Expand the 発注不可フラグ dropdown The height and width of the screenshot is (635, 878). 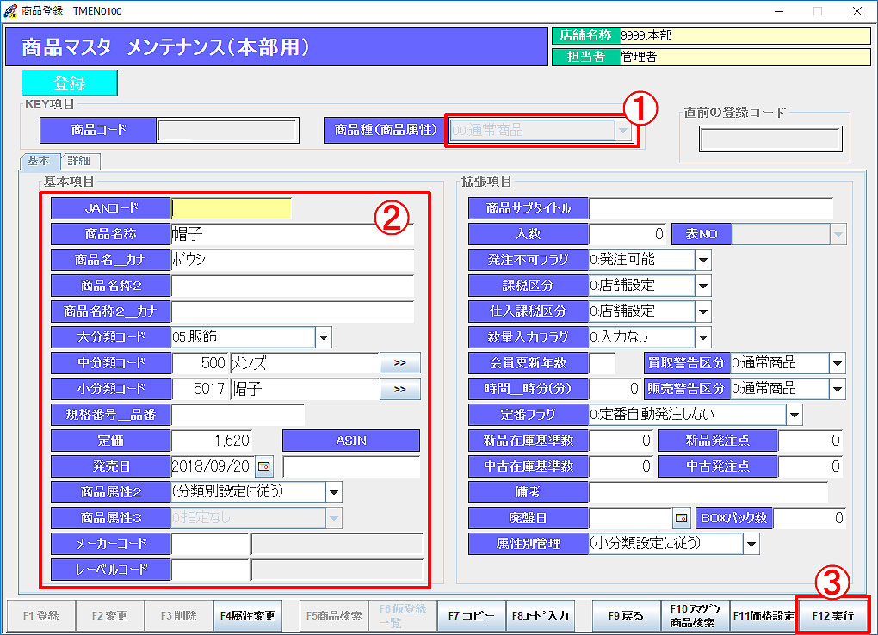point(703,260)
